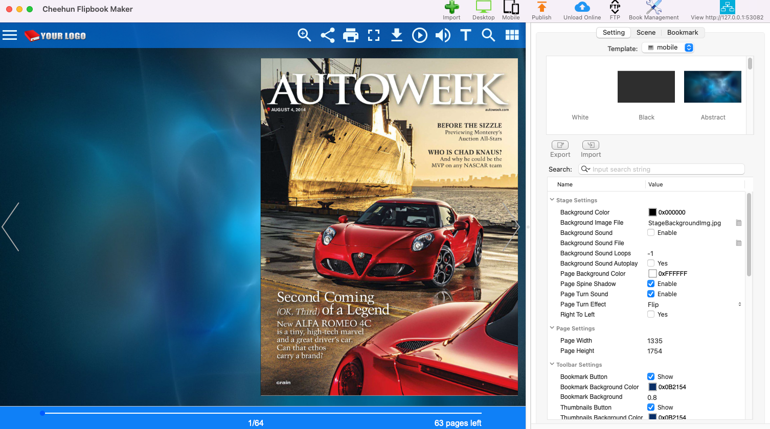Toggle sound with the speaker icon
The image size is (770, 429).
coord(443,35)
